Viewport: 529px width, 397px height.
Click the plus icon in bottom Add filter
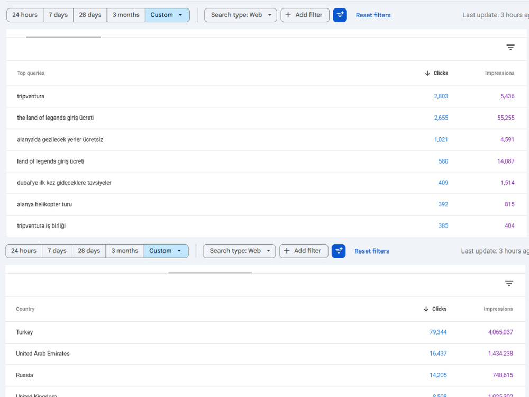287,251
